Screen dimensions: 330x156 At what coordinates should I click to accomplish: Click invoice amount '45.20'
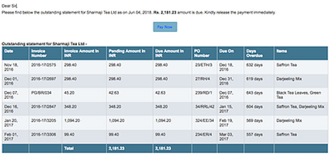tap(69, 93)
